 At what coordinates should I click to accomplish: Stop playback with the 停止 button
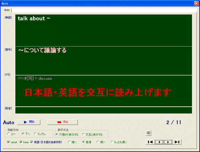(x=62, y=122)
